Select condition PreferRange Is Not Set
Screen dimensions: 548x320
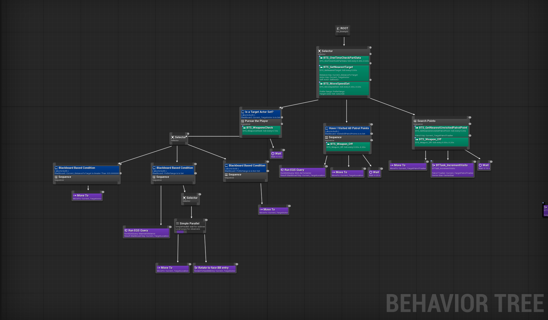click(x=245, y=168)
